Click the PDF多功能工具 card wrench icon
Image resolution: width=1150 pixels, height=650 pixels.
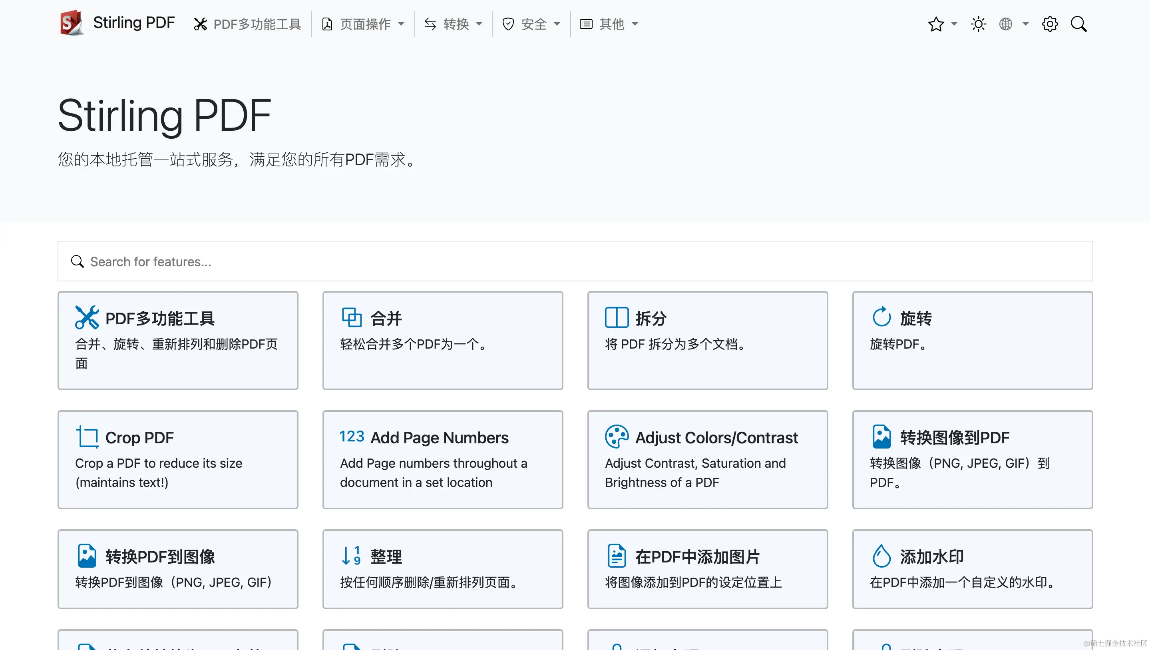(87, 318)
